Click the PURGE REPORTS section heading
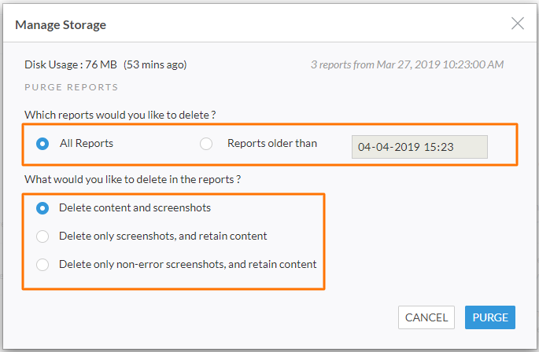539x352 pixels. (x=71, y=87)
